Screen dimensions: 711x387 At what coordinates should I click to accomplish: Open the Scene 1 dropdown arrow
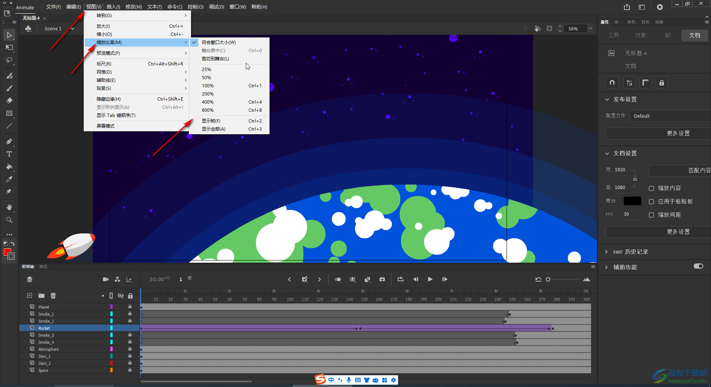click(x=73, y=28)
